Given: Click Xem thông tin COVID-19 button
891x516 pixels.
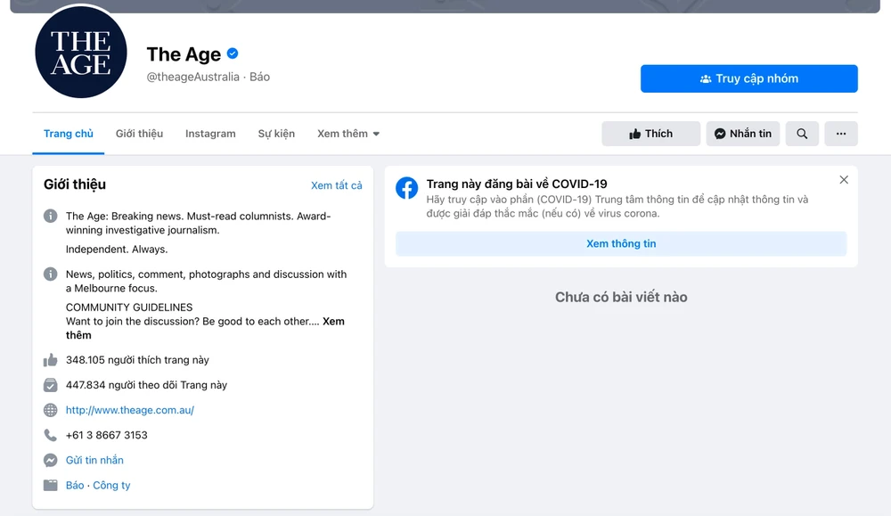Looking at the screenshot, I should coord(621,243).
